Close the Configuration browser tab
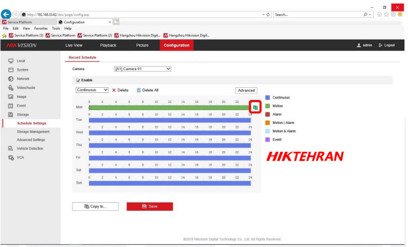Image resolution: width=408 pixels, height=247 pixels. 110,22
